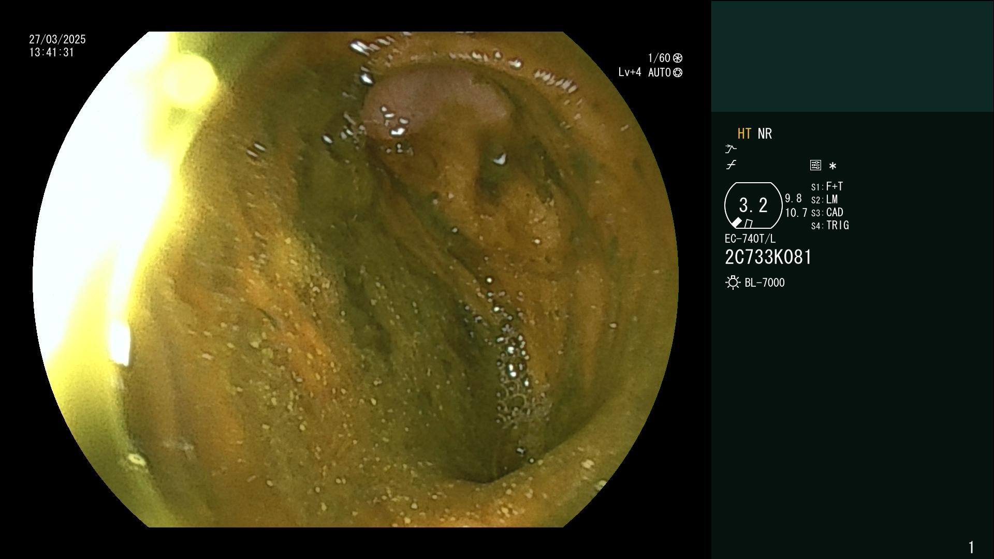The width and height of the screenshot is (994, 559).
Task: Click the asterisk indicator icon
Action: [x=832, y=166]
